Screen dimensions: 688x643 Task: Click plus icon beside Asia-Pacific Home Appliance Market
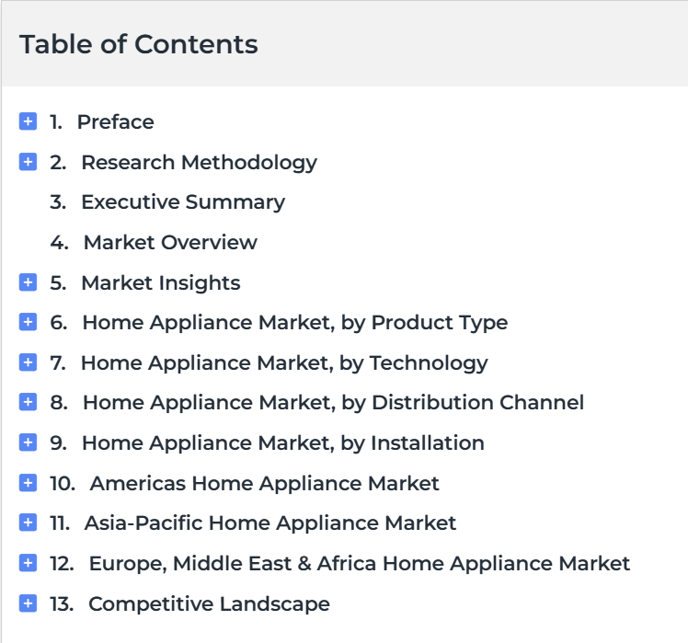tap(28, 522)
